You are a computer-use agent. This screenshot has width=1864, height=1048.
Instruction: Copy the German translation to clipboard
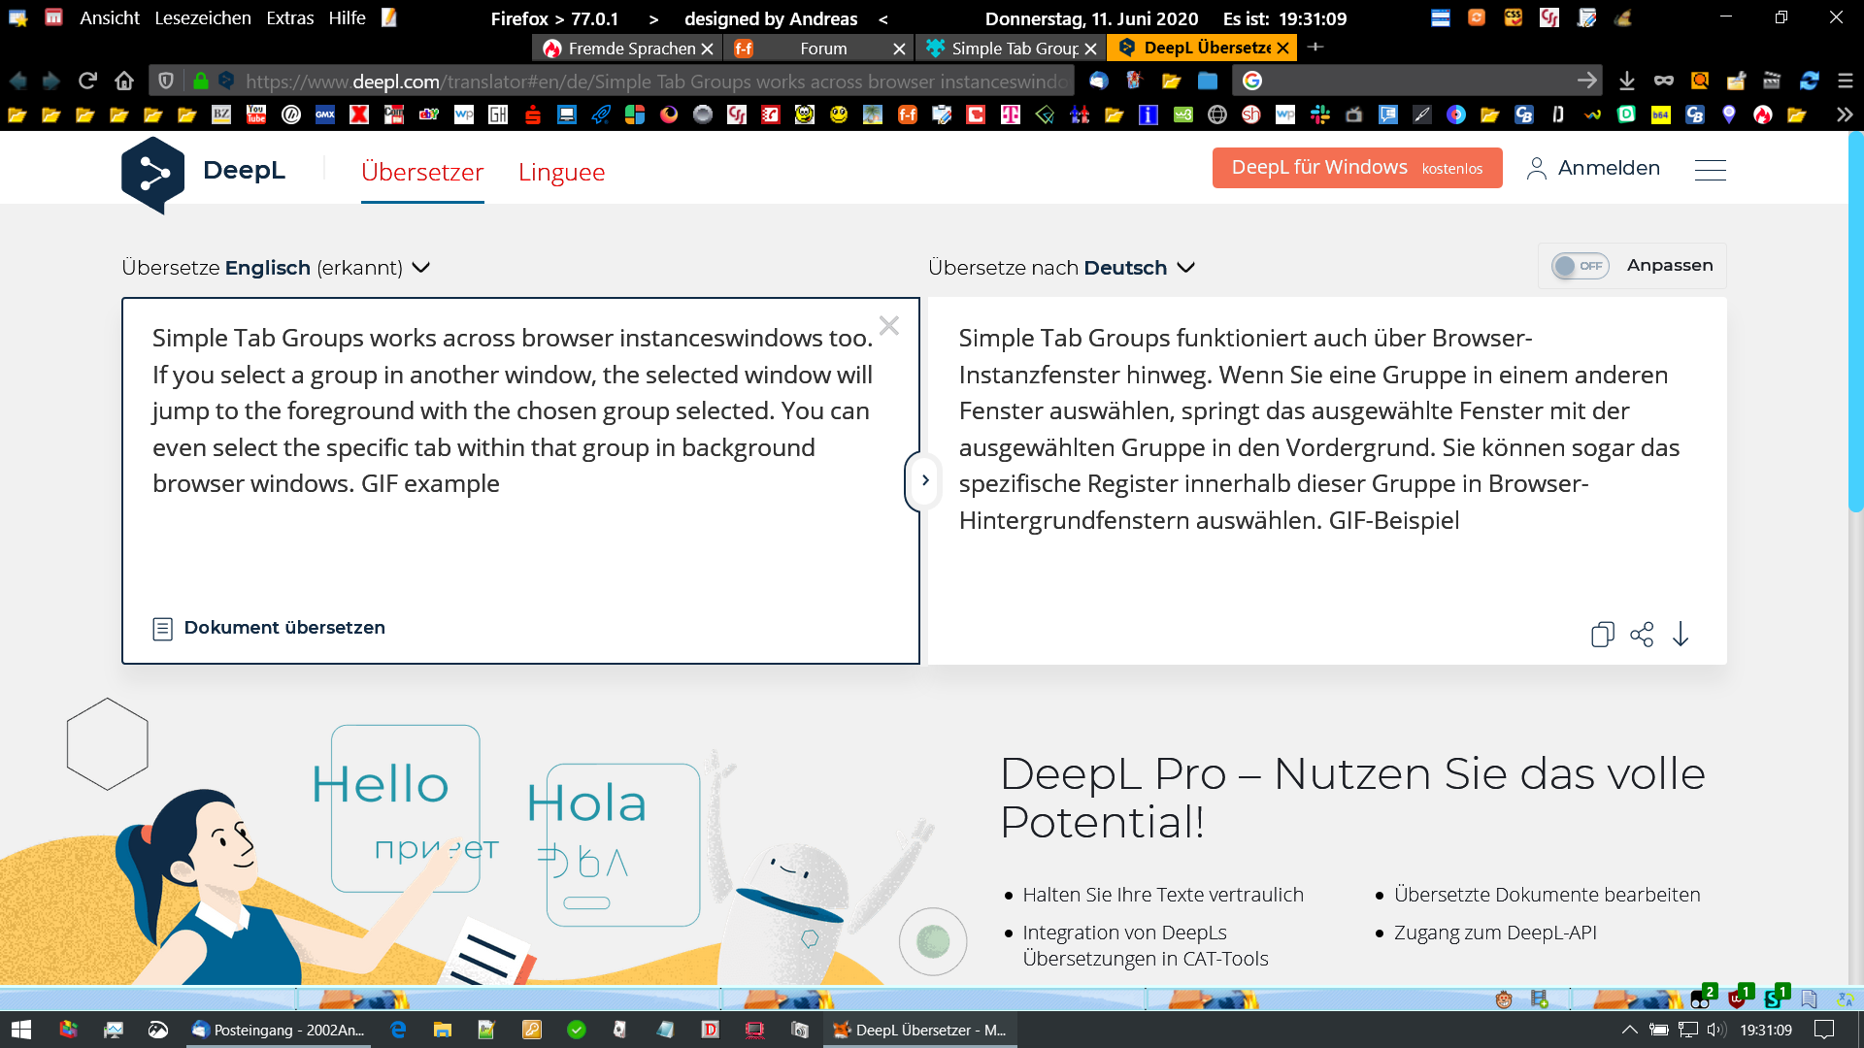(x=1602, y=635)
